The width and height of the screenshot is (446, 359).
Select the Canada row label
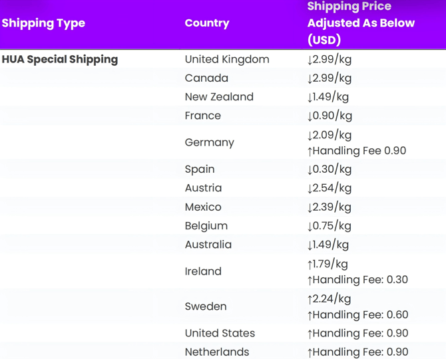pyautogui.click(x=206, y=78)
